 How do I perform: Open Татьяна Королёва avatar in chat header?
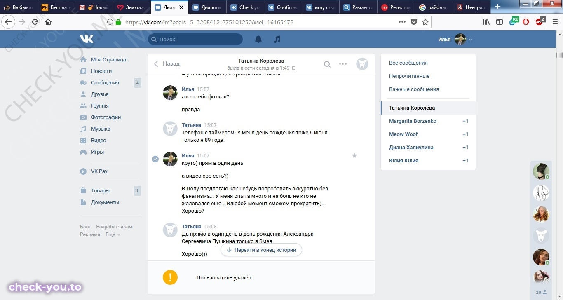(362, 64)
